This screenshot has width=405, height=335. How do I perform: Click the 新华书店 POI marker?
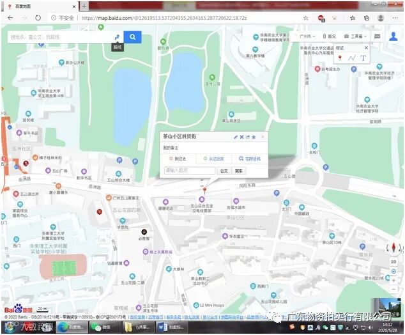coord(84,171)
